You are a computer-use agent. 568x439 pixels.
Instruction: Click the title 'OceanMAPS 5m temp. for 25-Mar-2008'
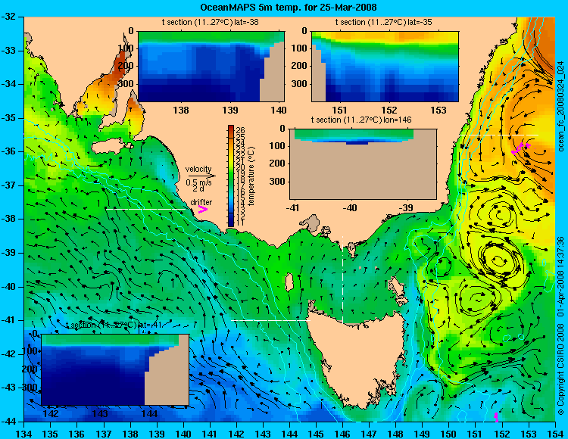289,7
